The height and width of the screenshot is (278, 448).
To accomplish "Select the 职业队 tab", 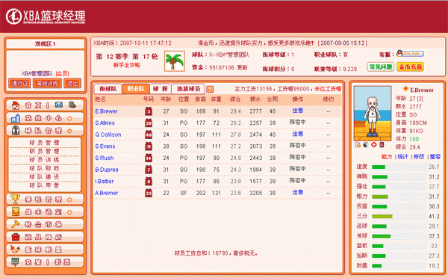I will (x=136, y=89).
